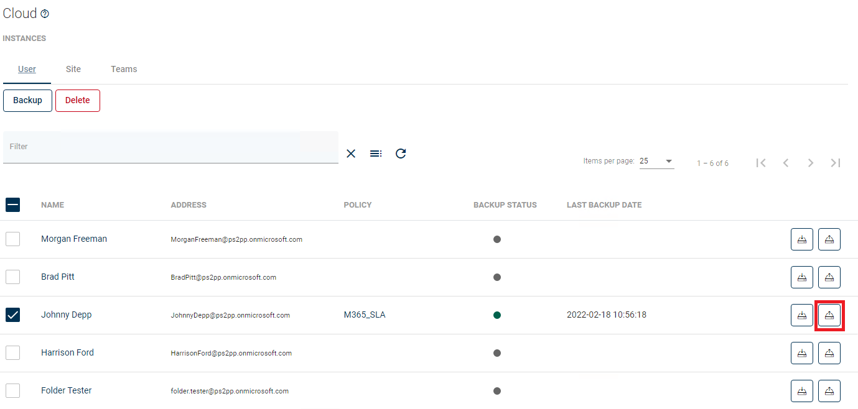This screenshot has height=409, width=858.
Task: Click the refresh icon next to the filter
Action: (401, 154)
